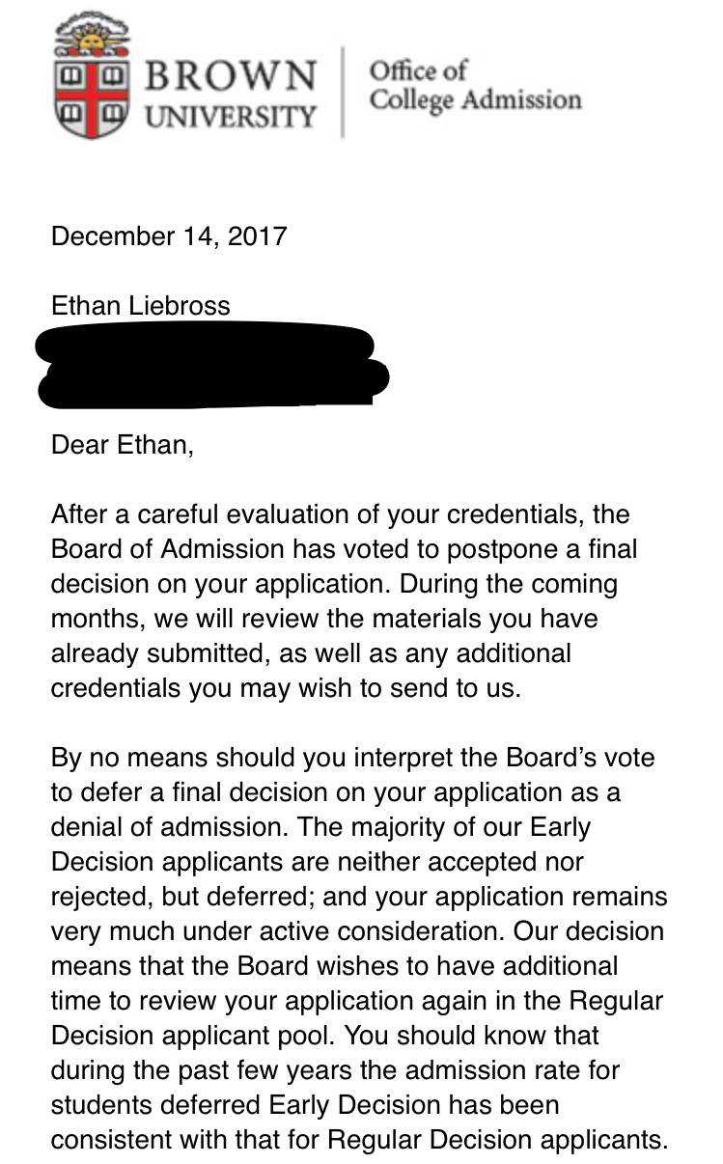Click the line 'denial of admission. The majority'
Viewport: 723px width, 1164px height.
coord(320,827)
